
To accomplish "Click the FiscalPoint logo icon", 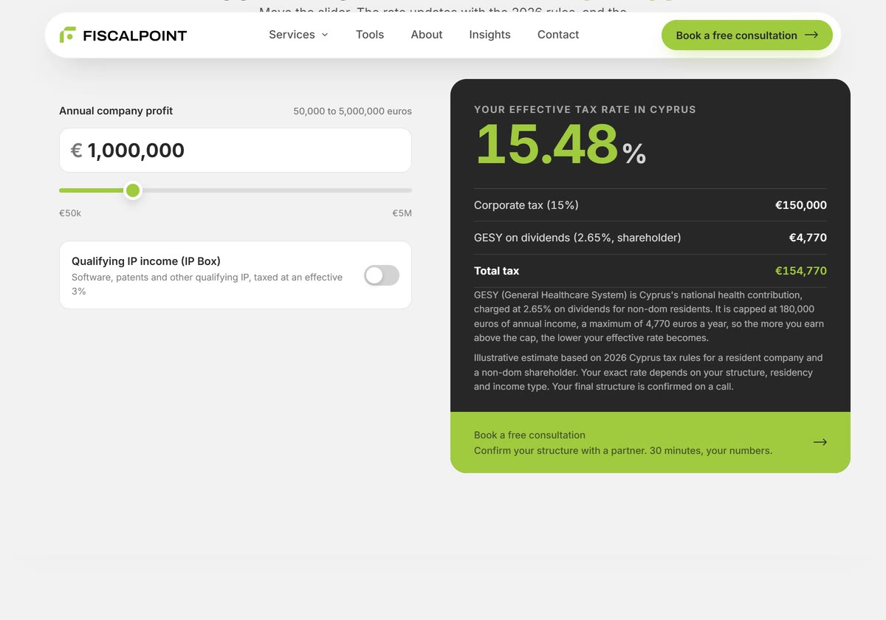I will [68, 35].
